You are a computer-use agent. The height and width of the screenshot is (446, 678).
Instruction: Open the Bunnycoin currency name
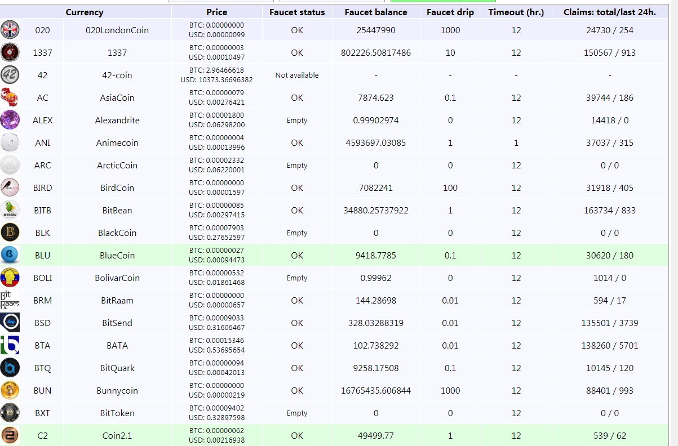[117, 390]
